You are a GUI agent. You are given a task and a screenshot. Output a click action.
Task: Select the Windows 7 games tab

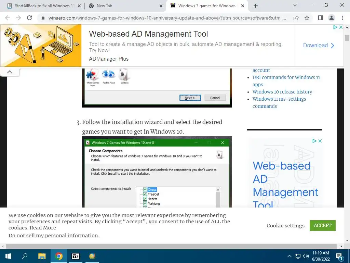click(x=207, y=6)
